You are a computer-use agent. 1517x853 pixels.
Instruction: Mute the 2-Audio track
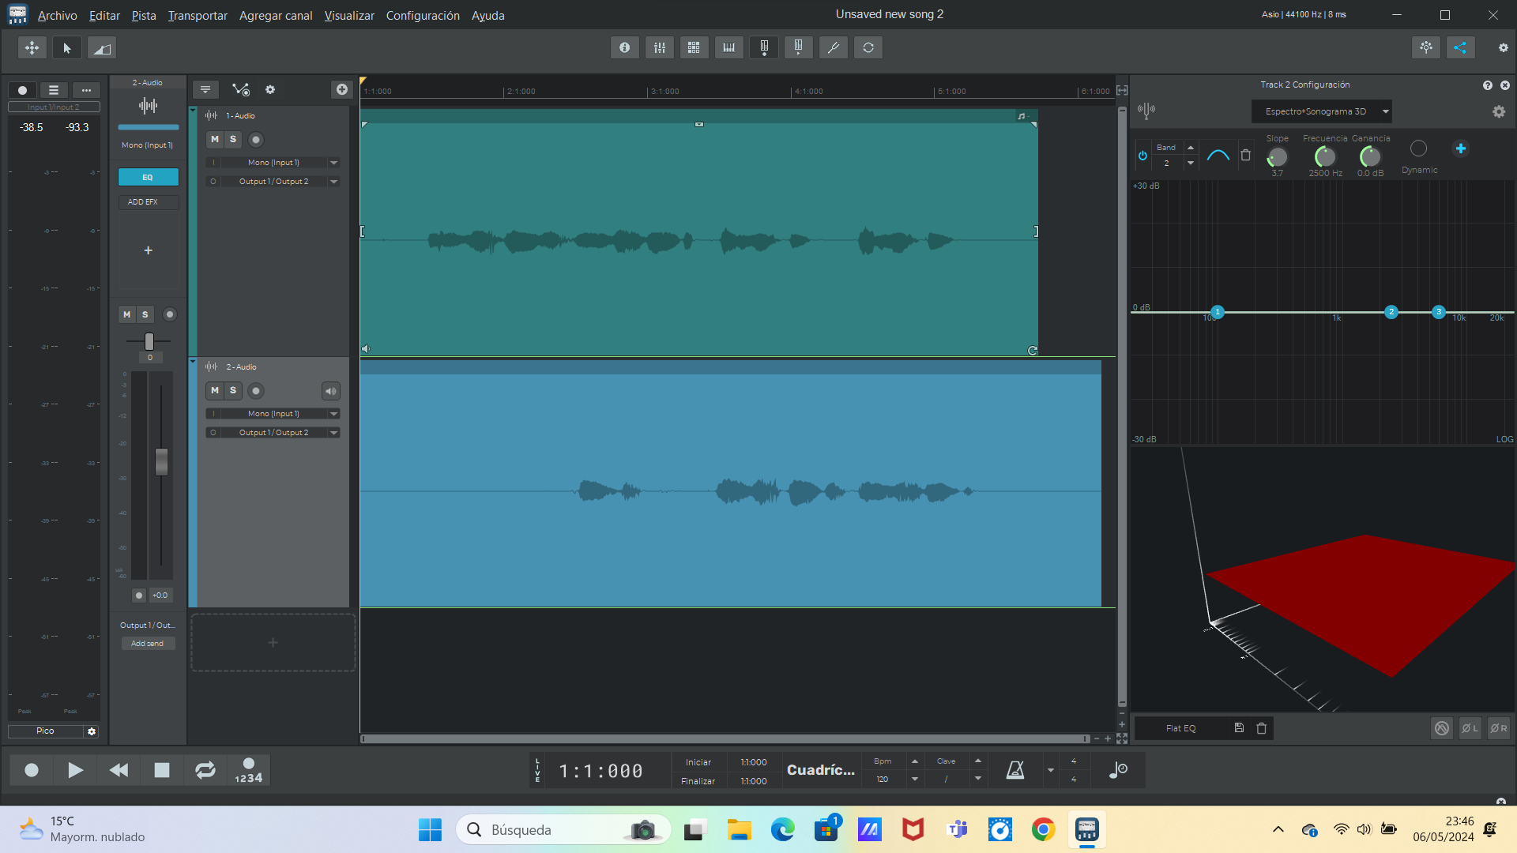point(215,390)
